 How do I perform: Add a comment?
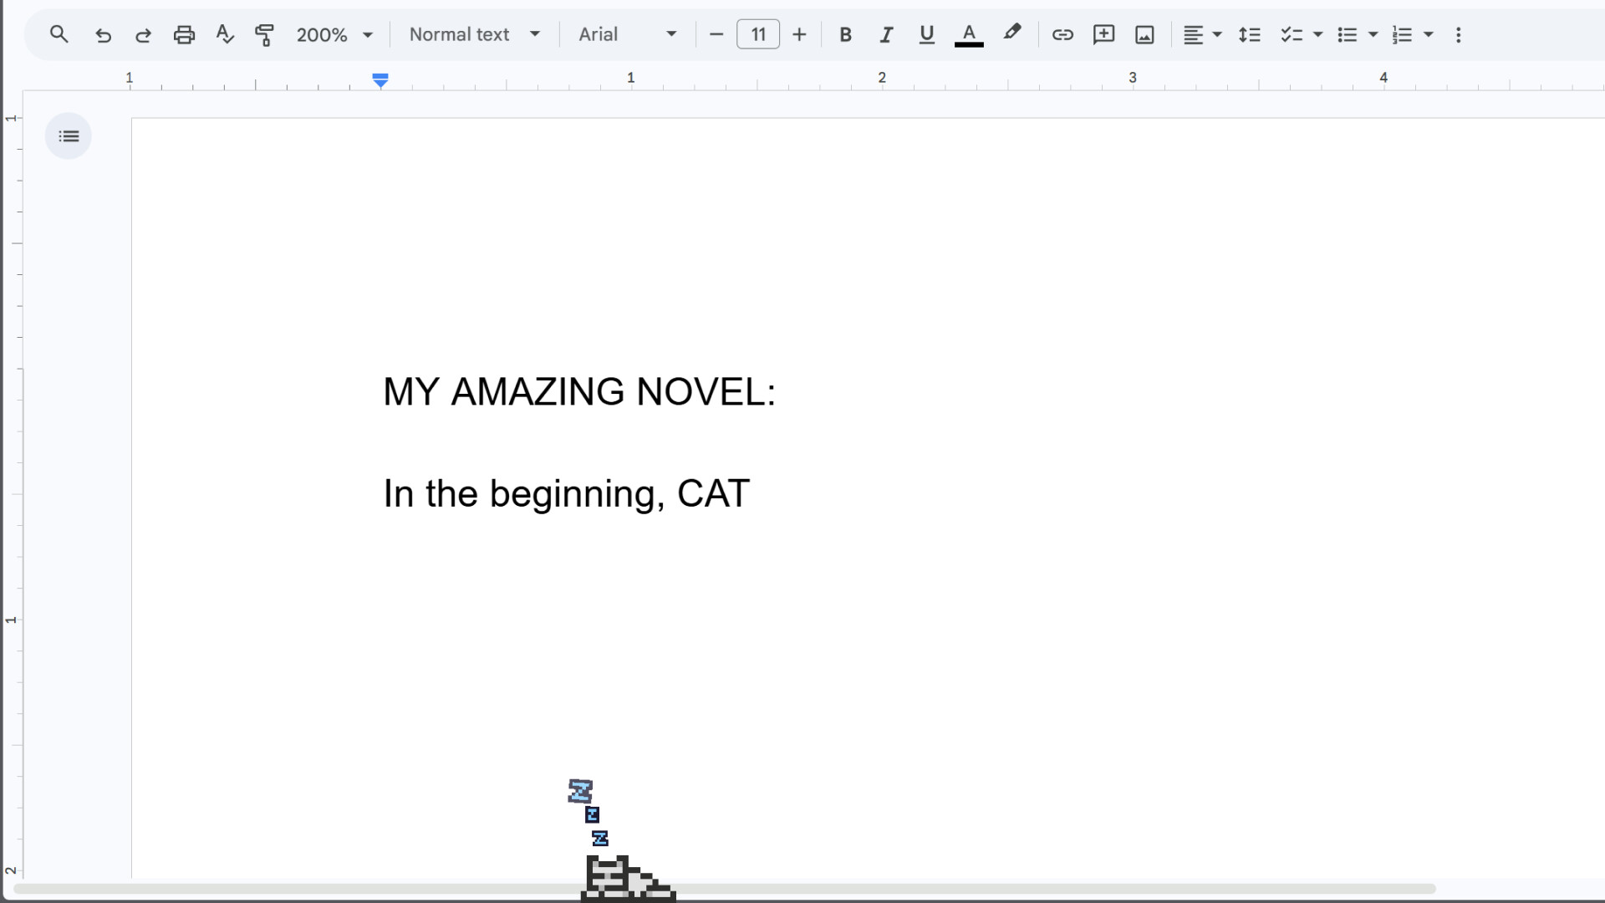tap(1103, 34)
